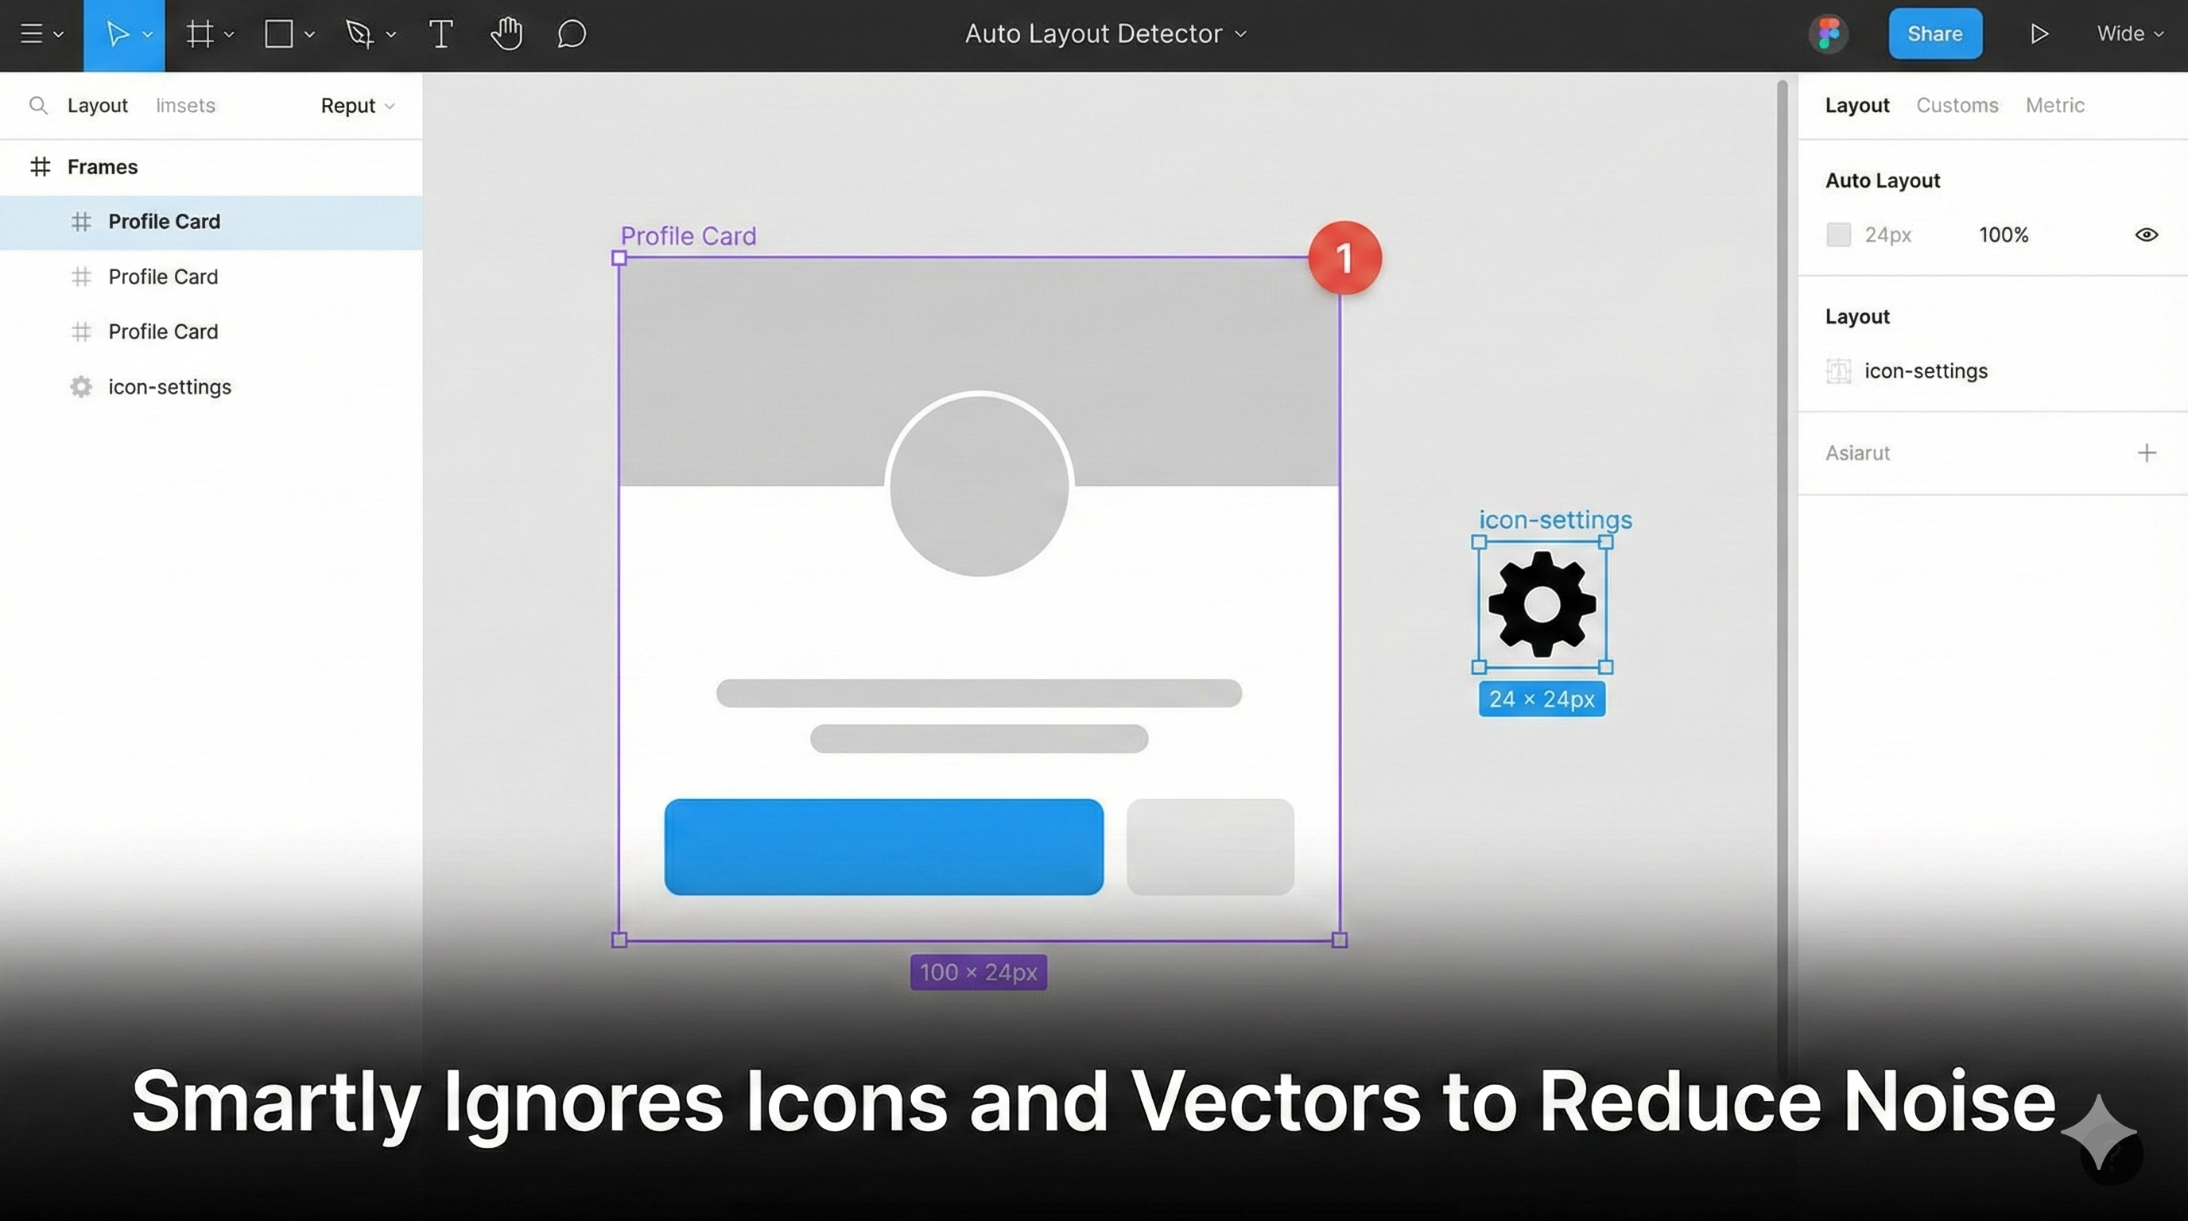
Task: Select the Text tool
Action: (440, 34)
